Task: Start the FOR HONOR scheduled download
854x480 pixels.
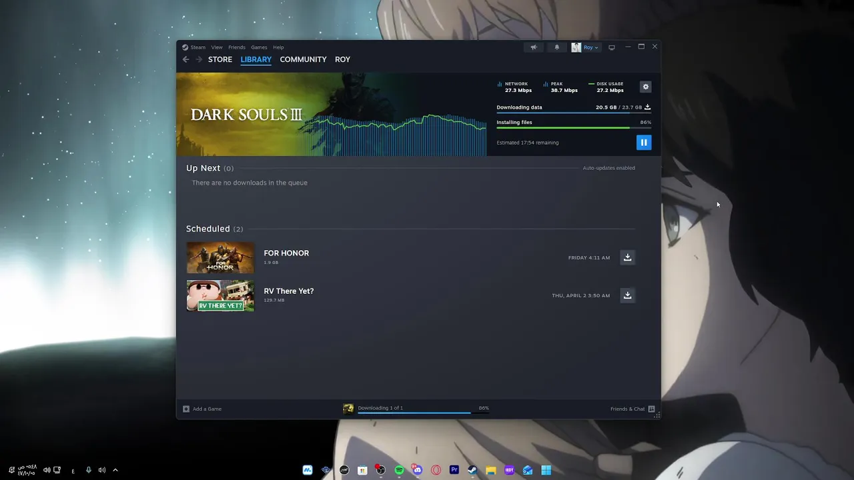Action: click(x=627, y=257)
